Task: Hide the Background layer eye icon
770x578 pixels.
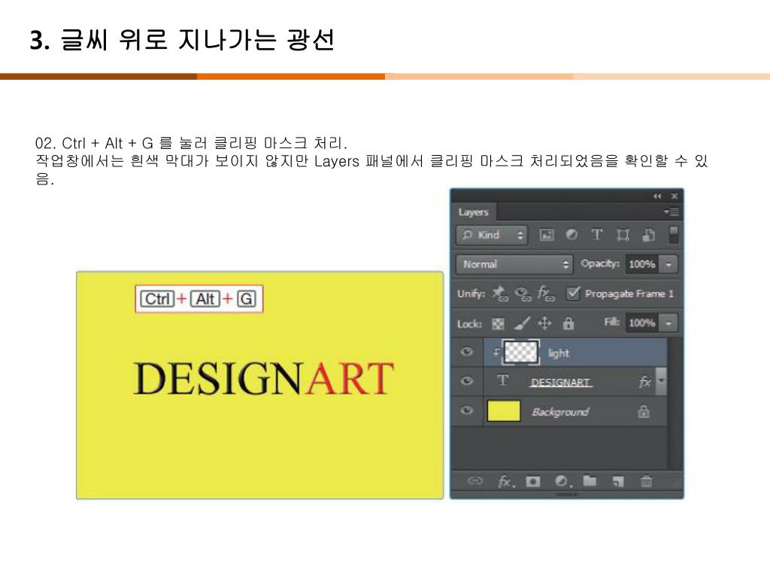Action: click(x=467, y=410)
